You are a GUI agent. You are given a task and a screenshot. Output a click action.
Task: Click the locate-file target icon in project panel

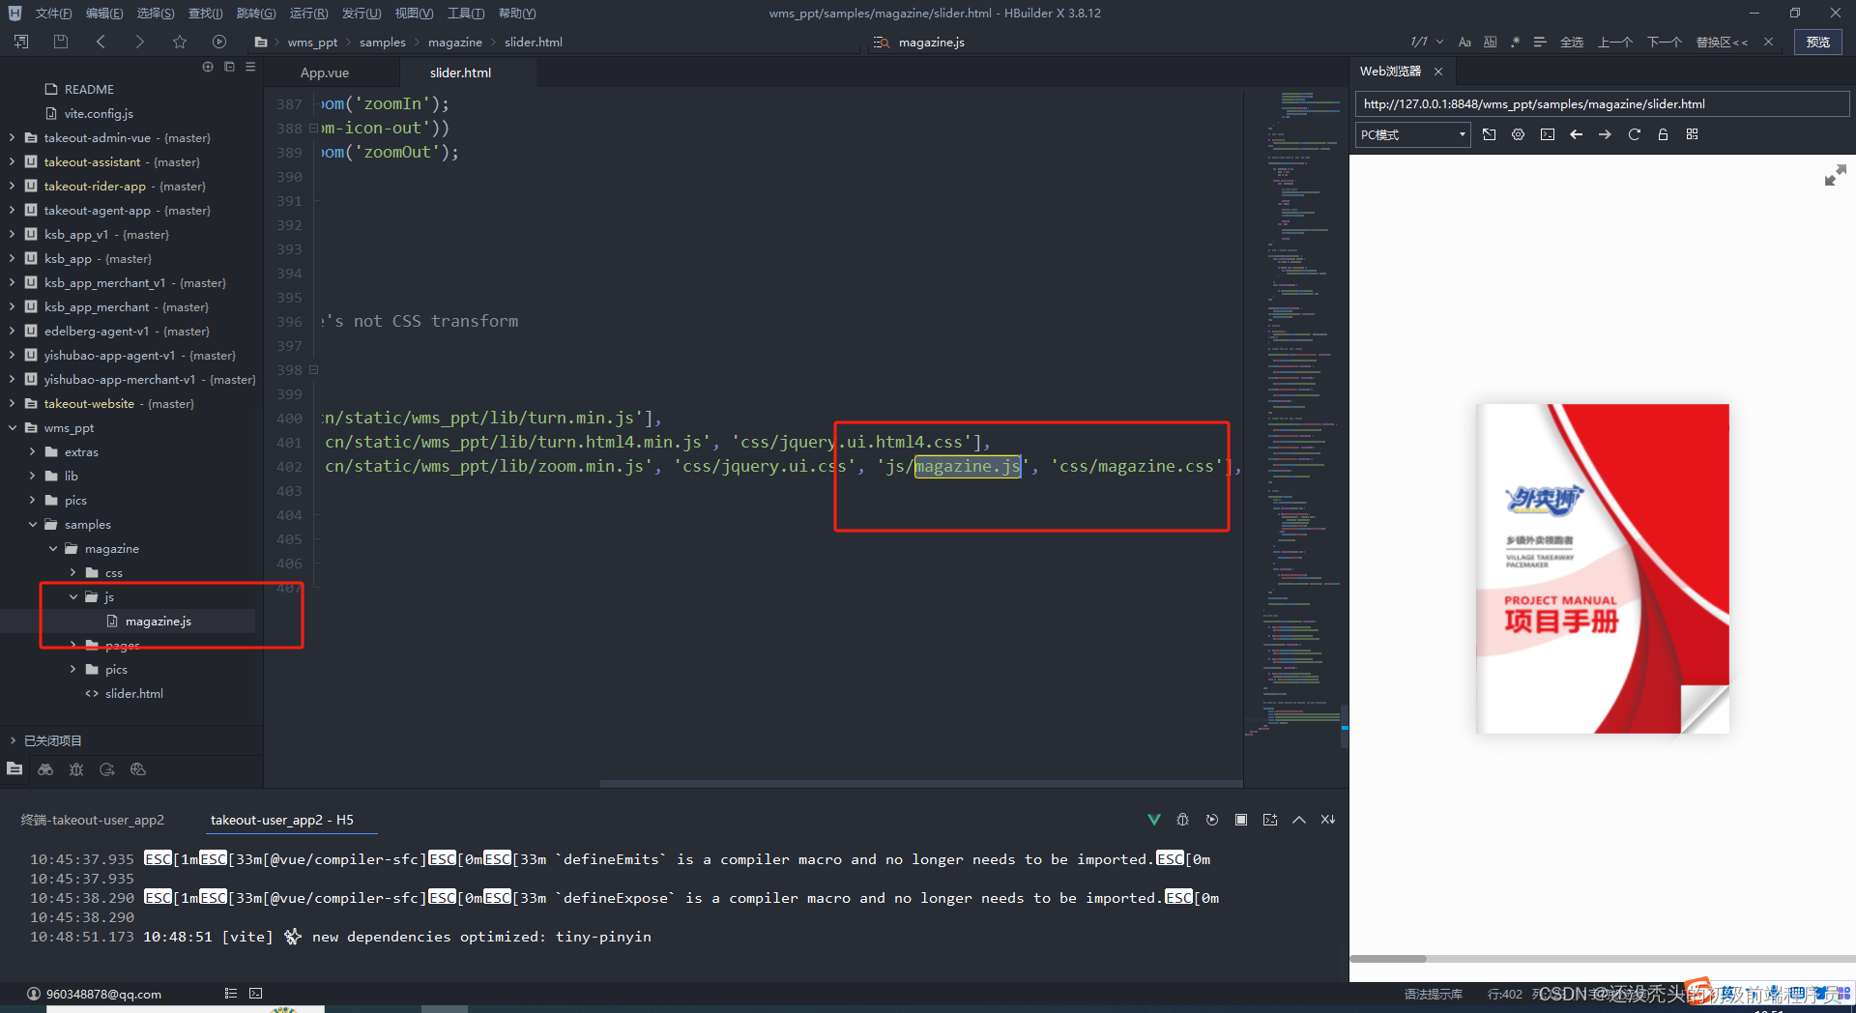coord(207,67)
